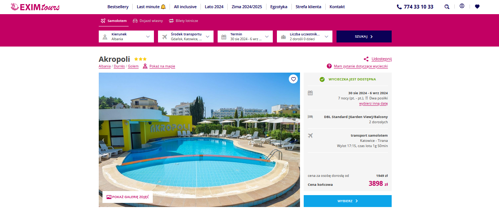Click the WYBIERZ button
This screenshot has height=210, width=499.
(348, 201)
